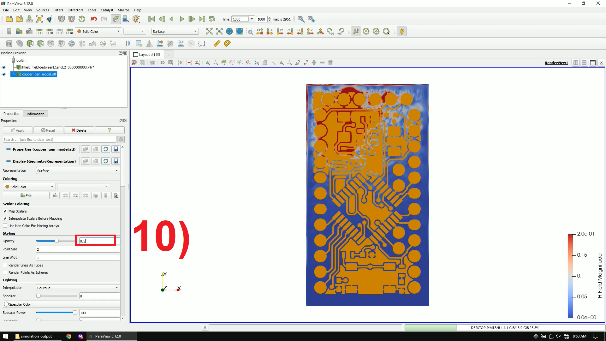Click the Save screenshot icon
606x341 pixels.
[x=152, y=63]
